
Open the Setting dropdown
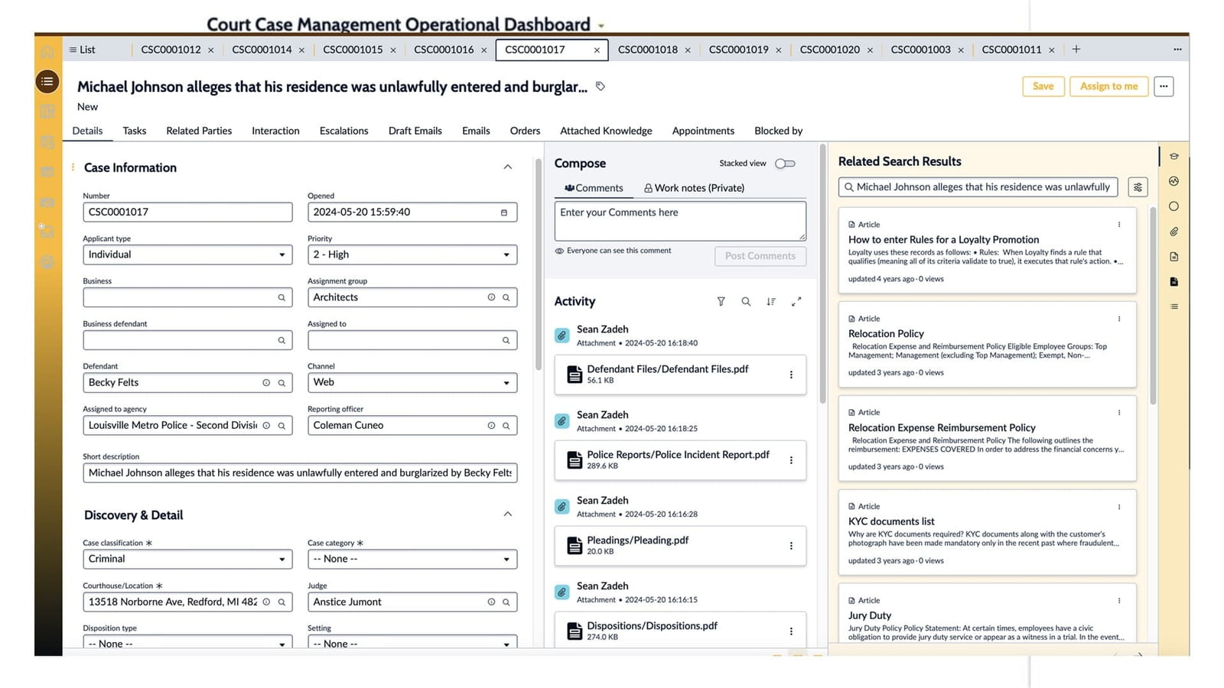[x=412, y=643]
